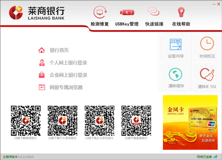Screen dimensions: 222x160
Task: Launch 网银专属浏览器 link
Action: click(66, 87)
